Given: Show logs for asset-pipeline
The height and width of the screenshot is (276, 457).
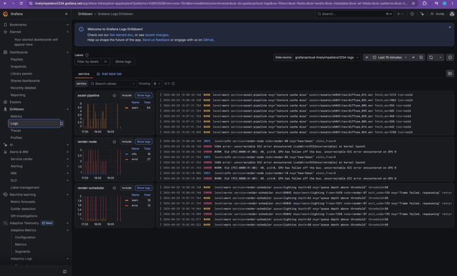Looking at the screenshot, I should 143,96.
